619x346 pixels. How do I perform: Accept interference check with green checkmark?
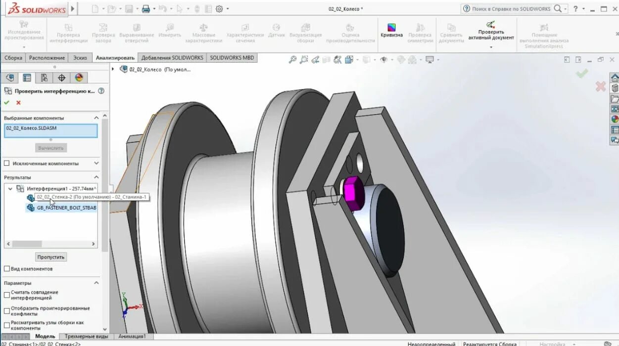(7, 103)
